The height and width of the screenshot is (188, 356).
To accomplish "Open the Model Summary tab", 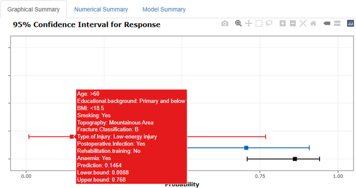I will (x=164, y=9).
